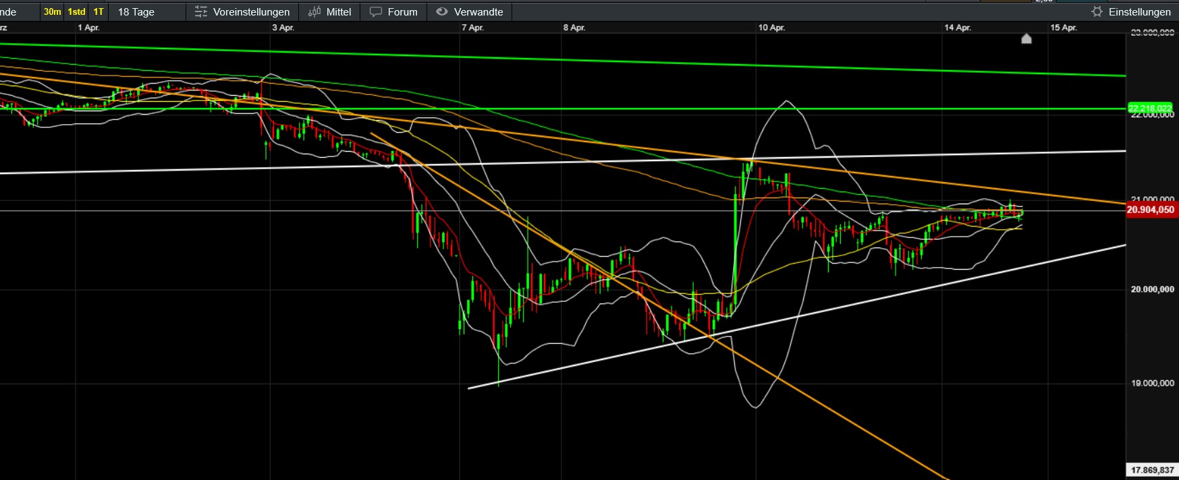Click the red 20.904.050 current price label
This screenshot has height=480, width=1179.
tap(1151, 210)
